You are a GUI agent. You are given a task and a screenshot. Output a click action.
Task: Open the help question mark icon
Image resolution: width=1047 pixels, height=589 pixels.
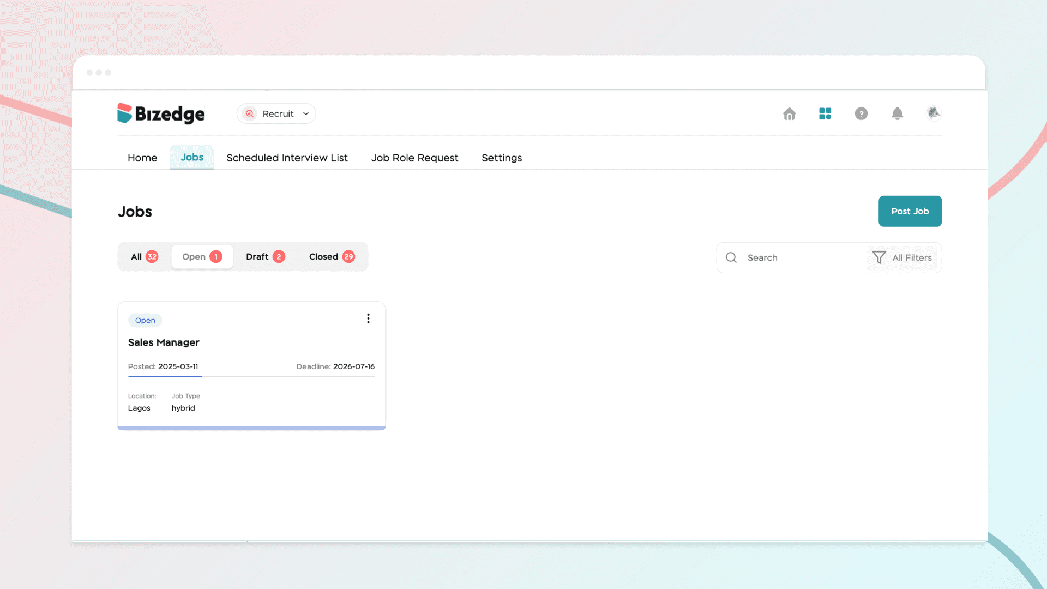coord(861,113)
